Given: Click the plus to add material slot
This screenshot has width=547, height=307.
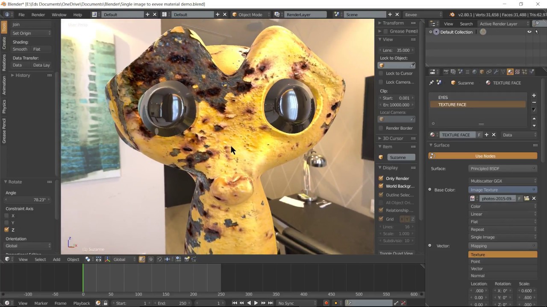Looking at the screenshot, I should click(534, 96).
